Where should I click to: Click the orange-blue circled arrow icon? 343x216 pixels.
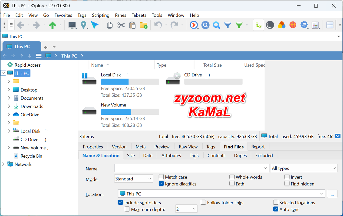pyautogui.click(x=194, y=25)
